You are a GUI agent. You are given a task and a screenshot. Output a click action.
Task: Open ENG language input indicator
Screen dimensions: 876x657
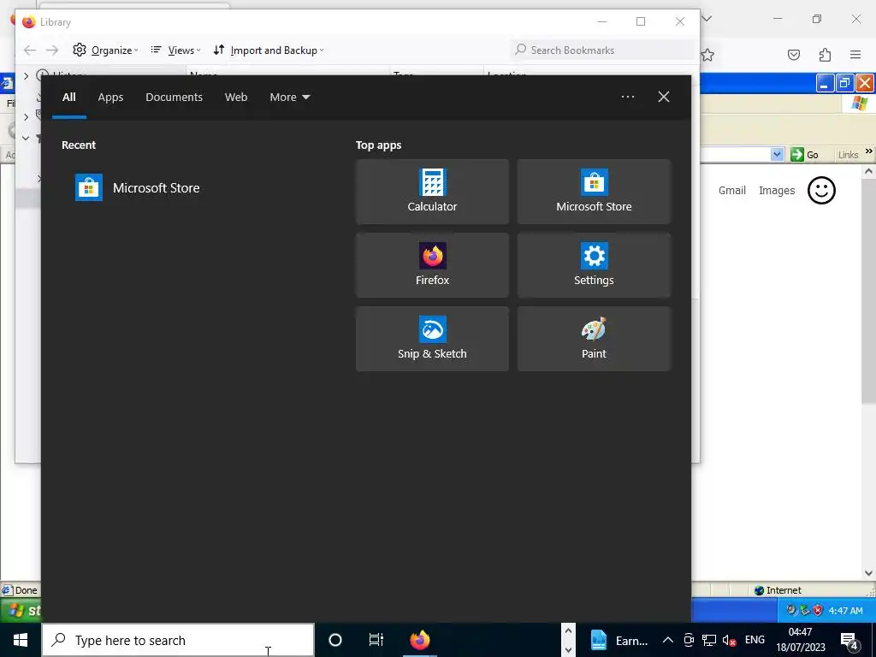[x=755, y=640]
